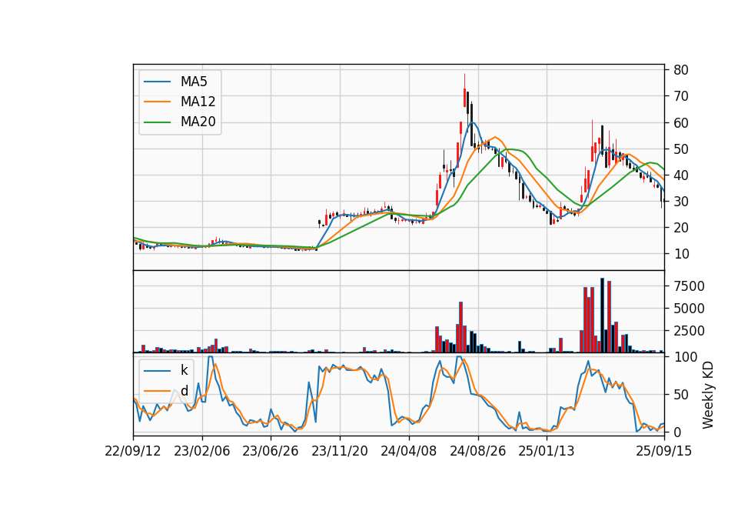Click the MA12 legend label

click(198, 102)
